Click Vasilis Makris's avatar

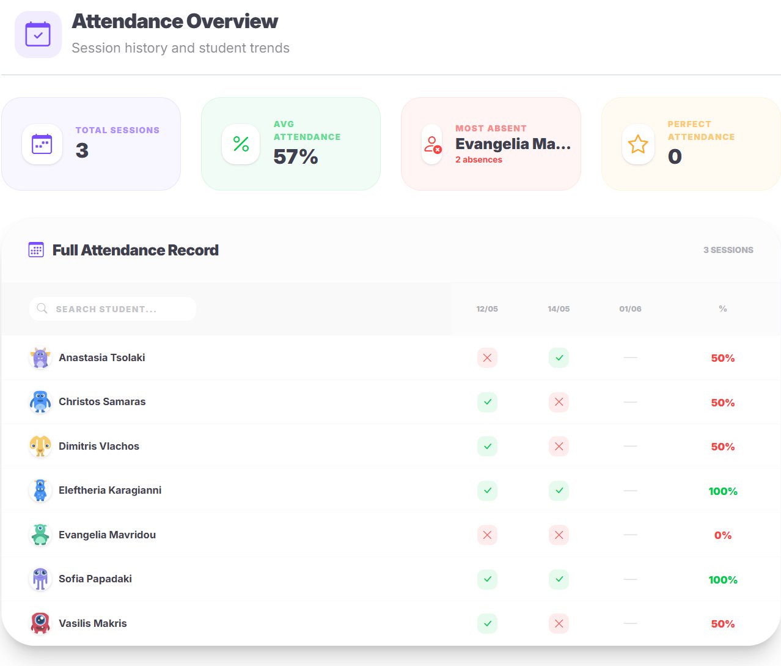pos(40,623)
